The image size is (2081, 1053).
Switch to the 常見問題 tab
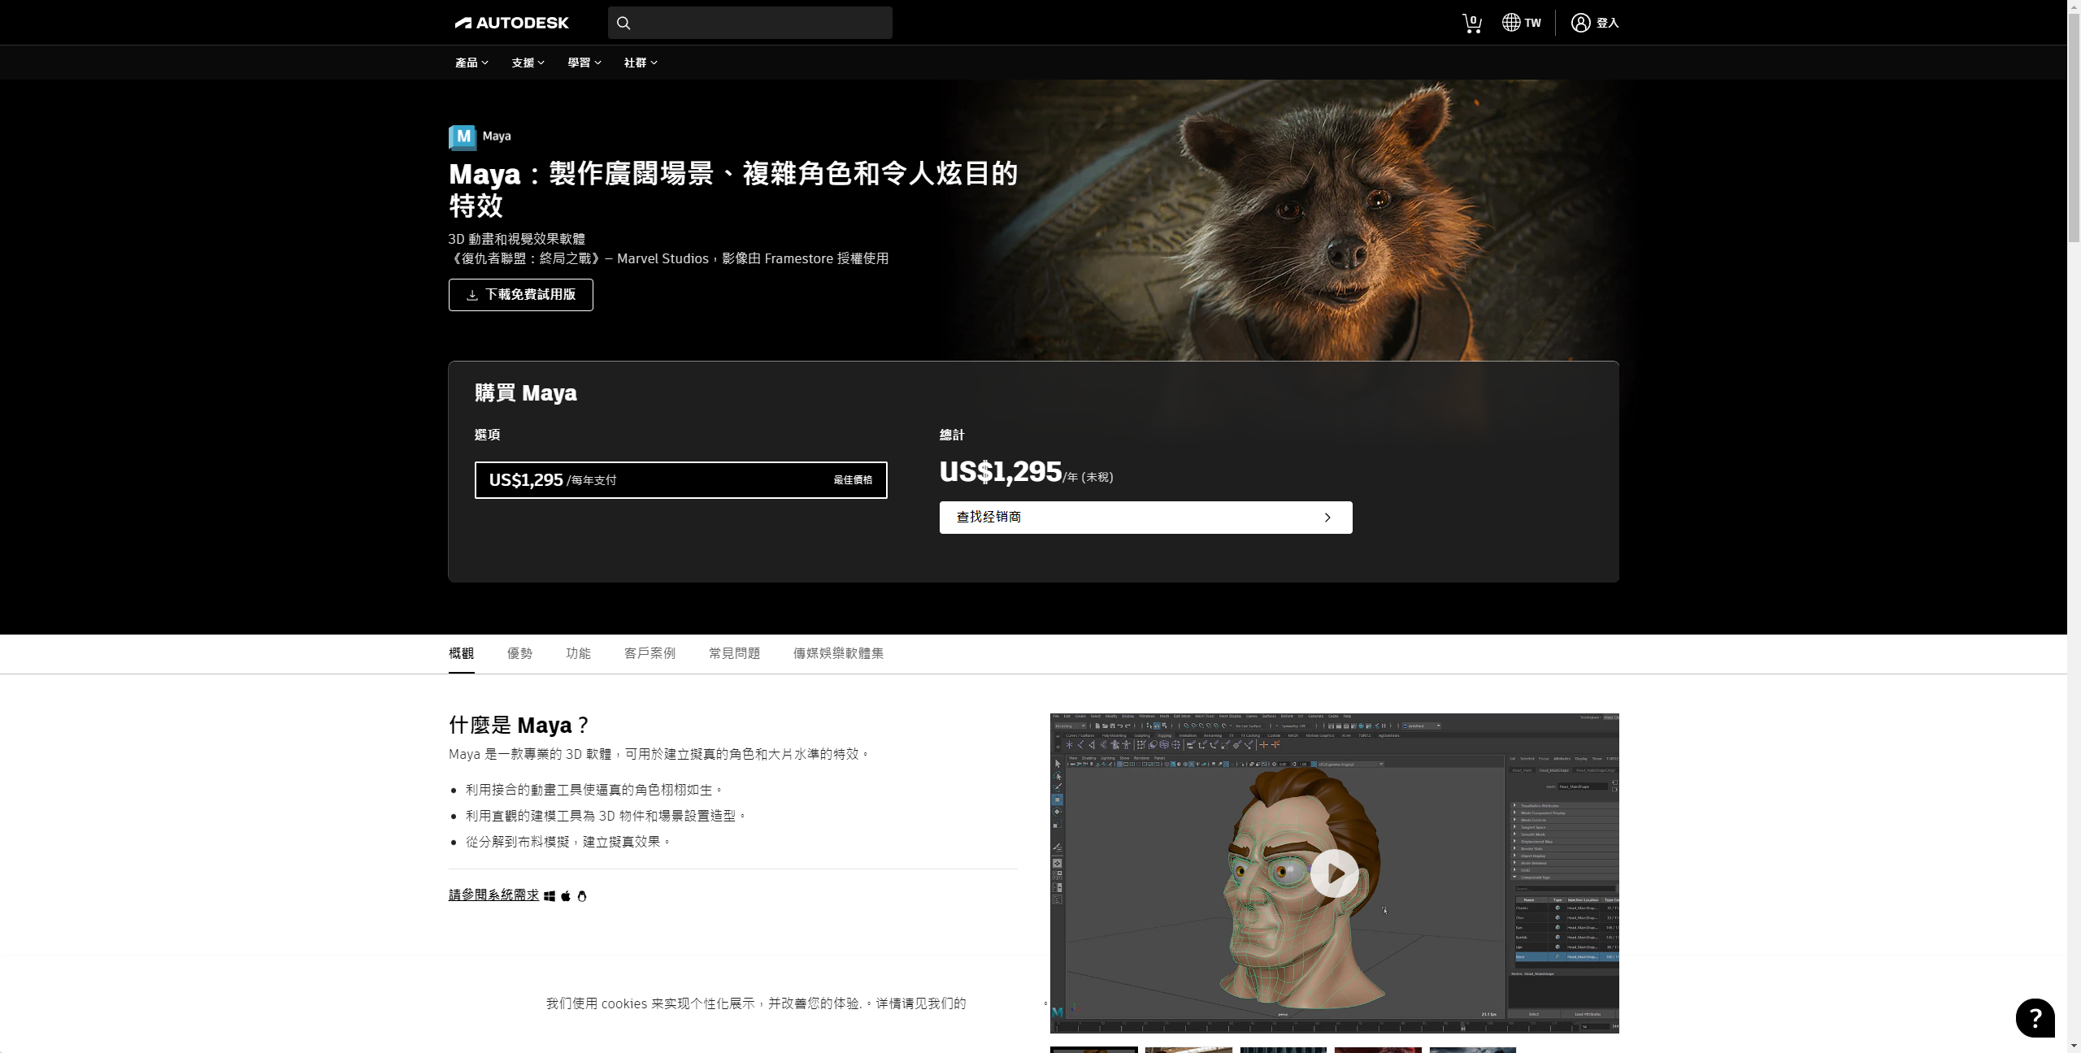[x=734, y=653]
